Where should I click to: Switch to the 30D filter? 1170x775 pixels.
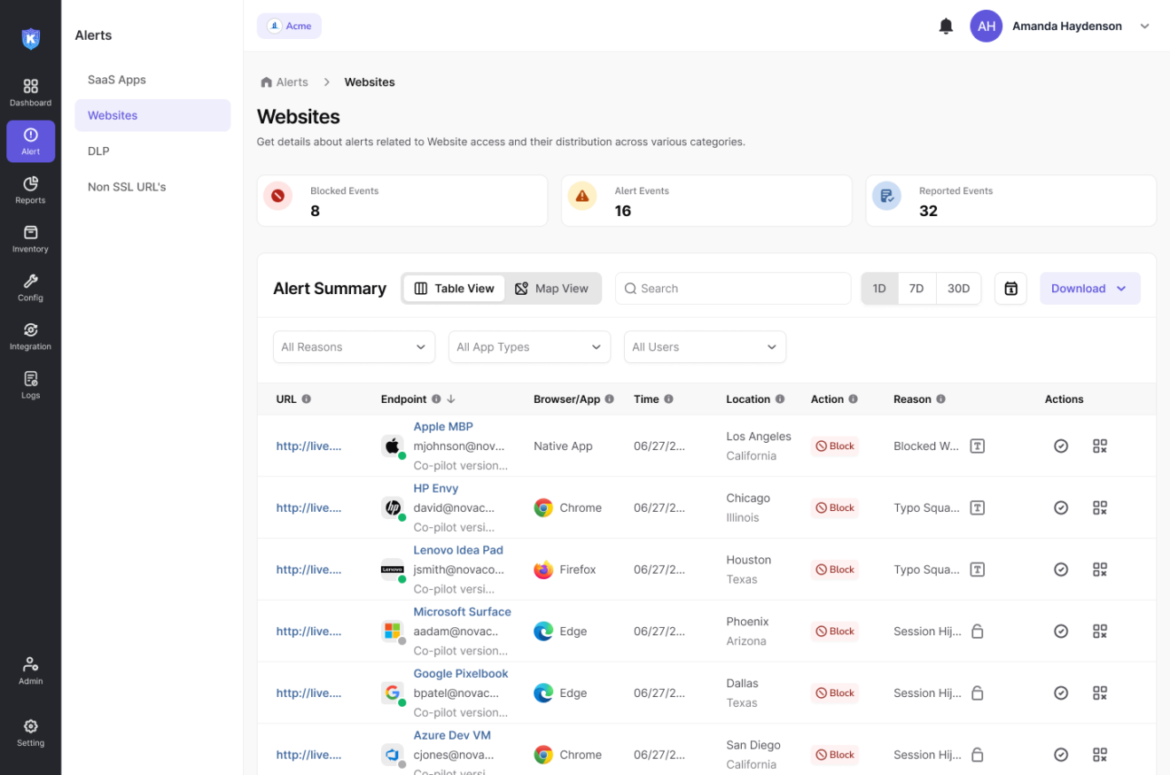point(958,288)
